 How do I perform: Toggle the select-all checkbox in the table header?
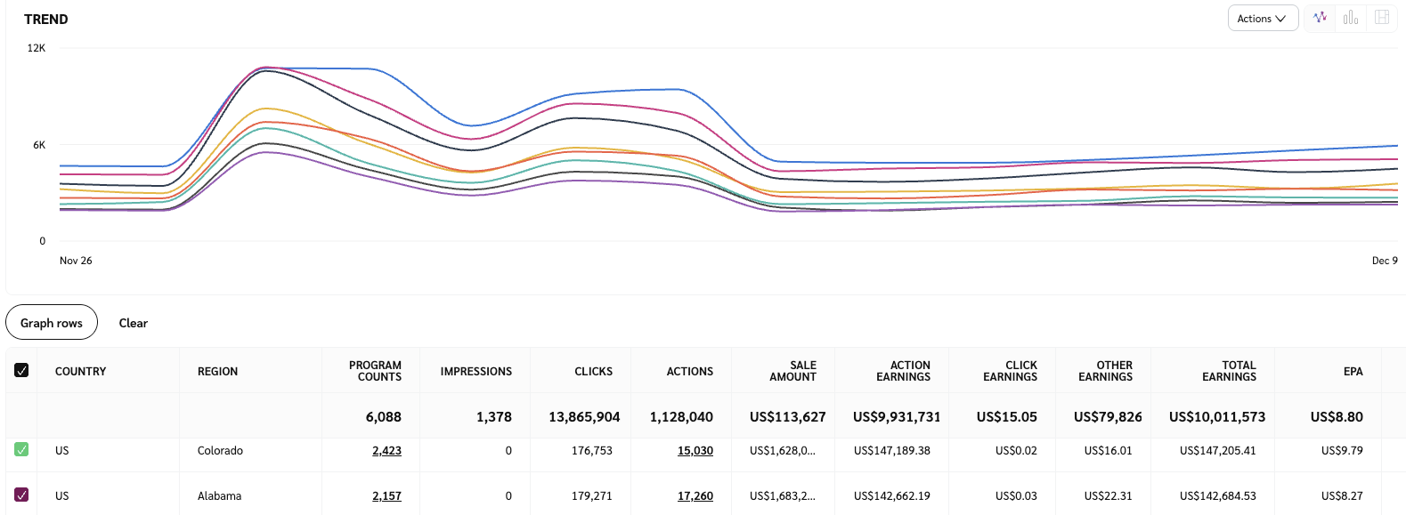(x=21, y=371)
